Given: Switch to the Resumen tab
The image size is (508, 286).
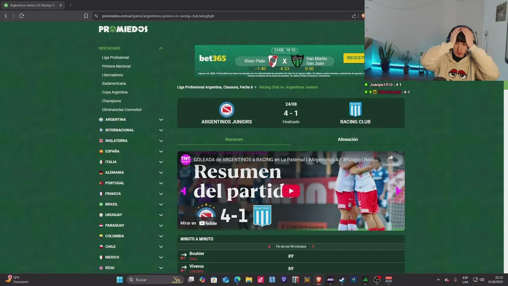Looking at the screenshot, I should point(234,139).
